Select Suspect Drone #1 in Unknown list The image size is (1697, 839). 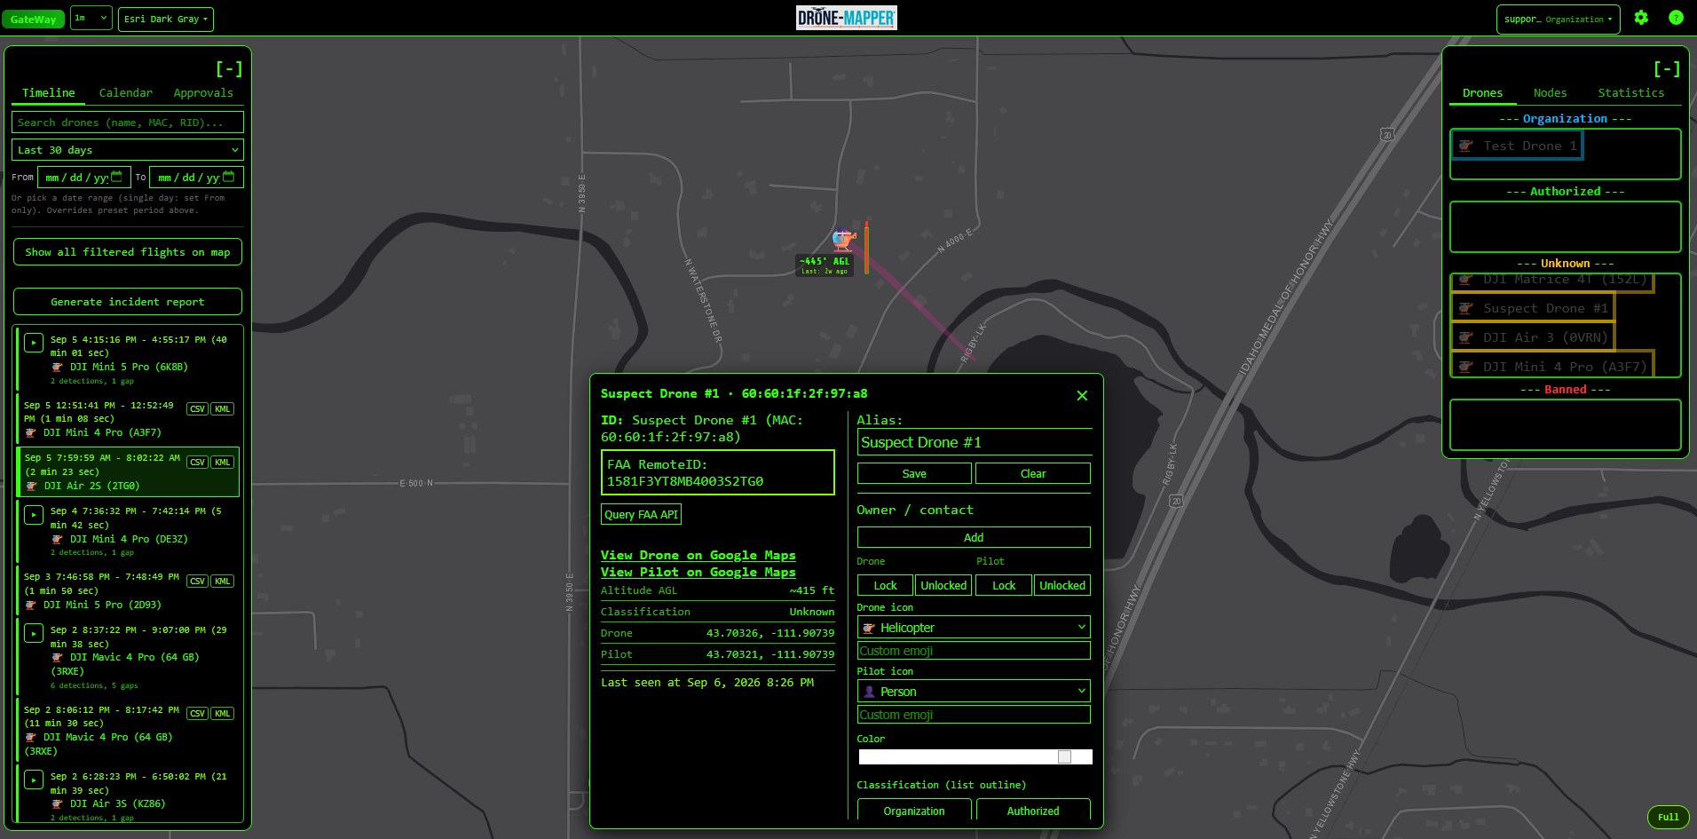(x=1533, y=308)
